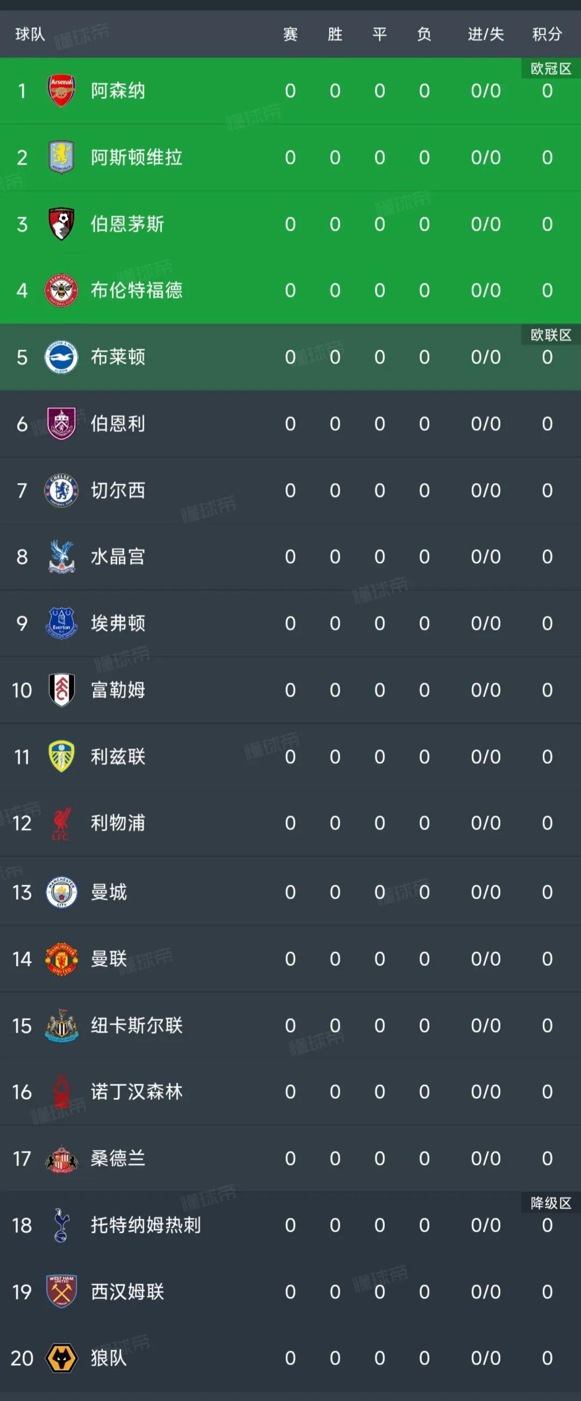Tap the Bournemouth club crest
This screenshot has width=581, height=1401.
61,223
